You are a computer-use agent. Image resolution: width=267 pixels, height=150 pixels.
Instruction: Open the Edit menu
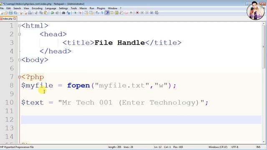tap(8, 8)
